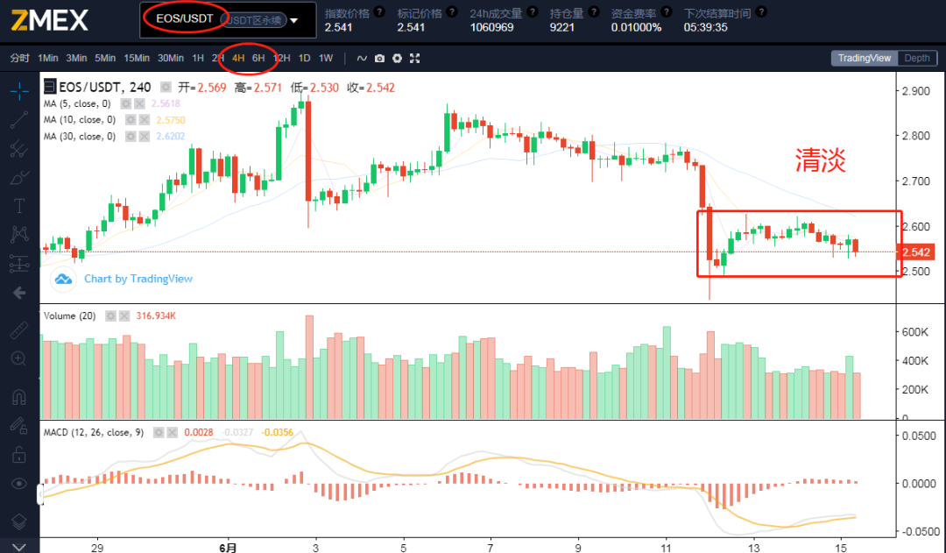
Task: Click help icon next to 资金费率
Action: click(x=666, y=11)
